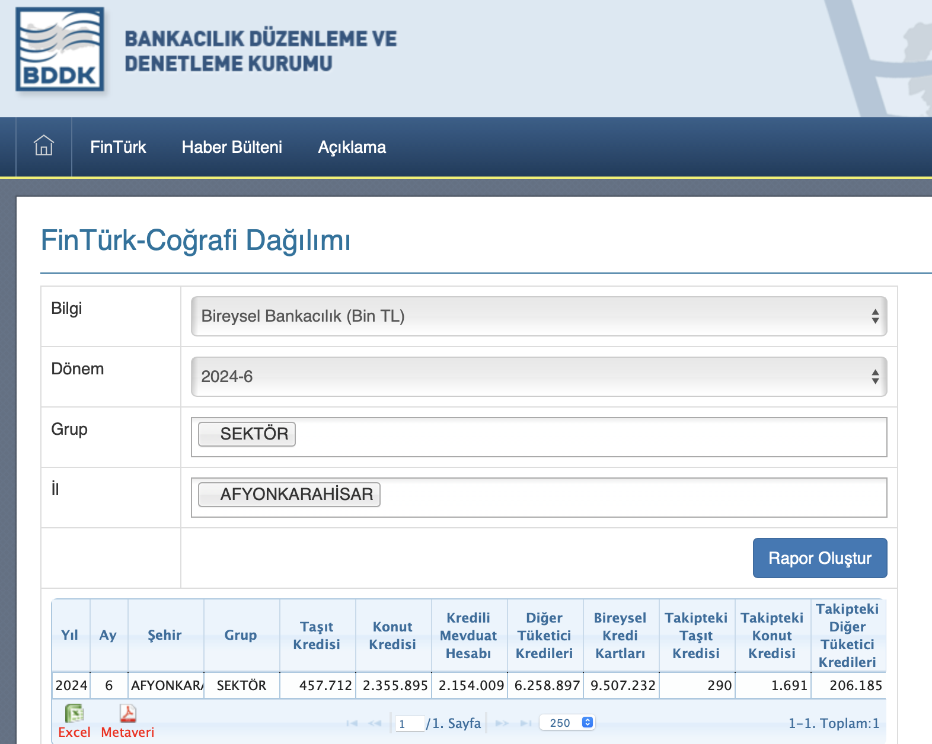Sort by Takipteki Taşıt Kredisi header
Screen dimensions: 932x744
(x=696, y=635)
